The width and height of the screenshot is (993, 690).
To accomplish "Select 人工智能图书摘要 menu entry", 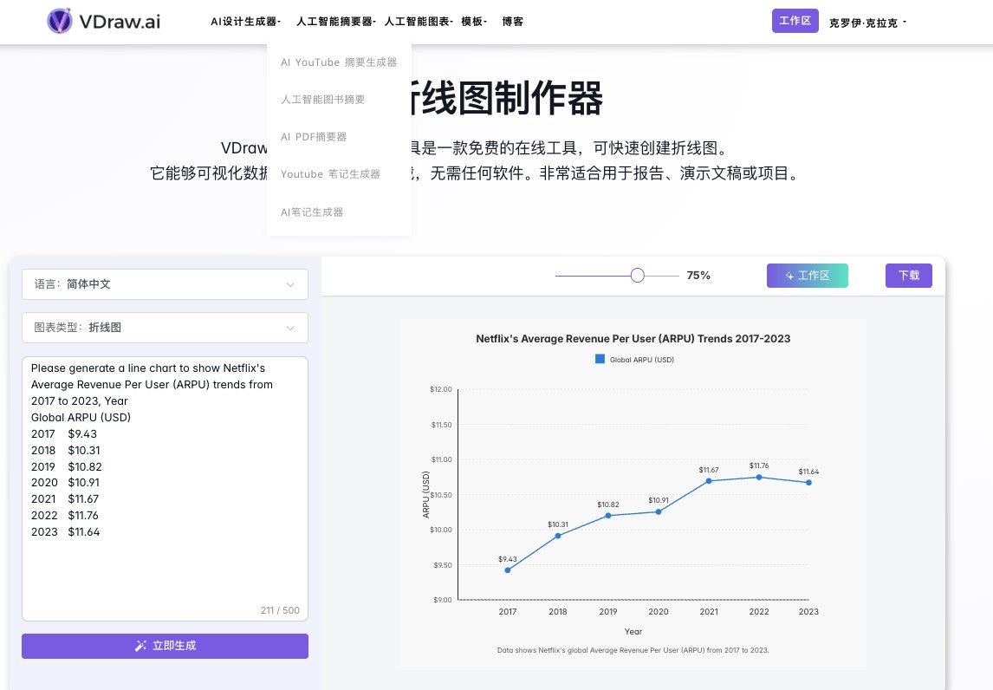I will [323, 100].
